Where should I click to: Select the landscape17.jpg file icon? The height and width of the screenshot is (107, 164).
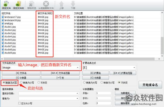click(3, 17)
